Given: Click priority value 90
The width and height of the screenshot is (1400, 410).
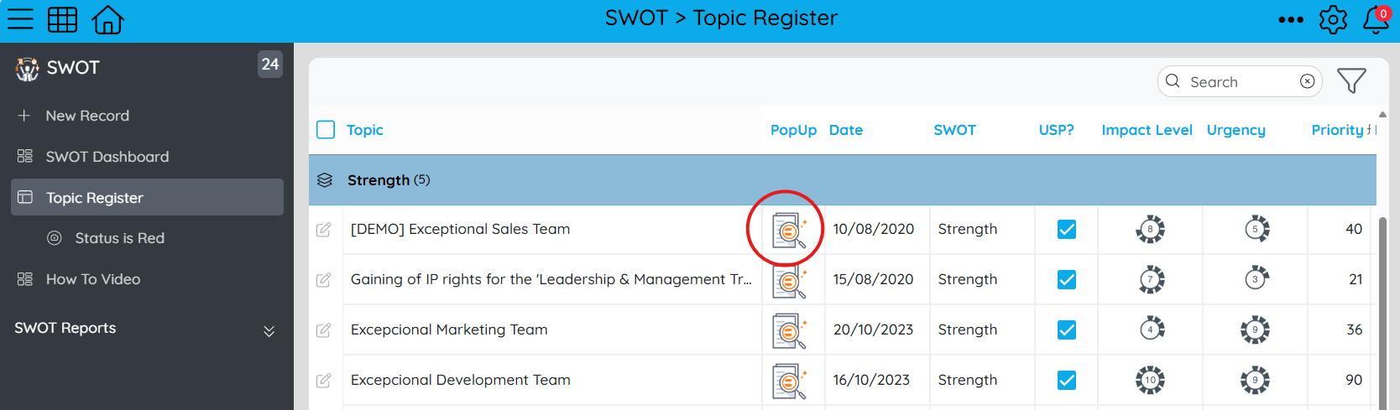Looking at the screenshot, I should click(1354, 380).
